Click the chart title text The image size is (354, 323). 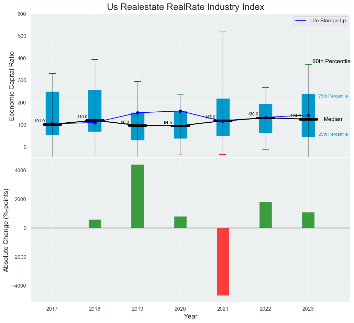[185, 7]
